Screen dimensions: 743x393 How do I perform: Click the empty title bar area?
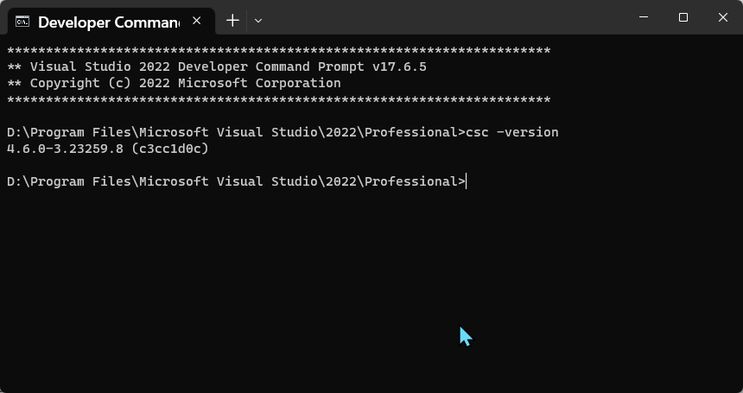pyautogui.click(x=446, y=17)
